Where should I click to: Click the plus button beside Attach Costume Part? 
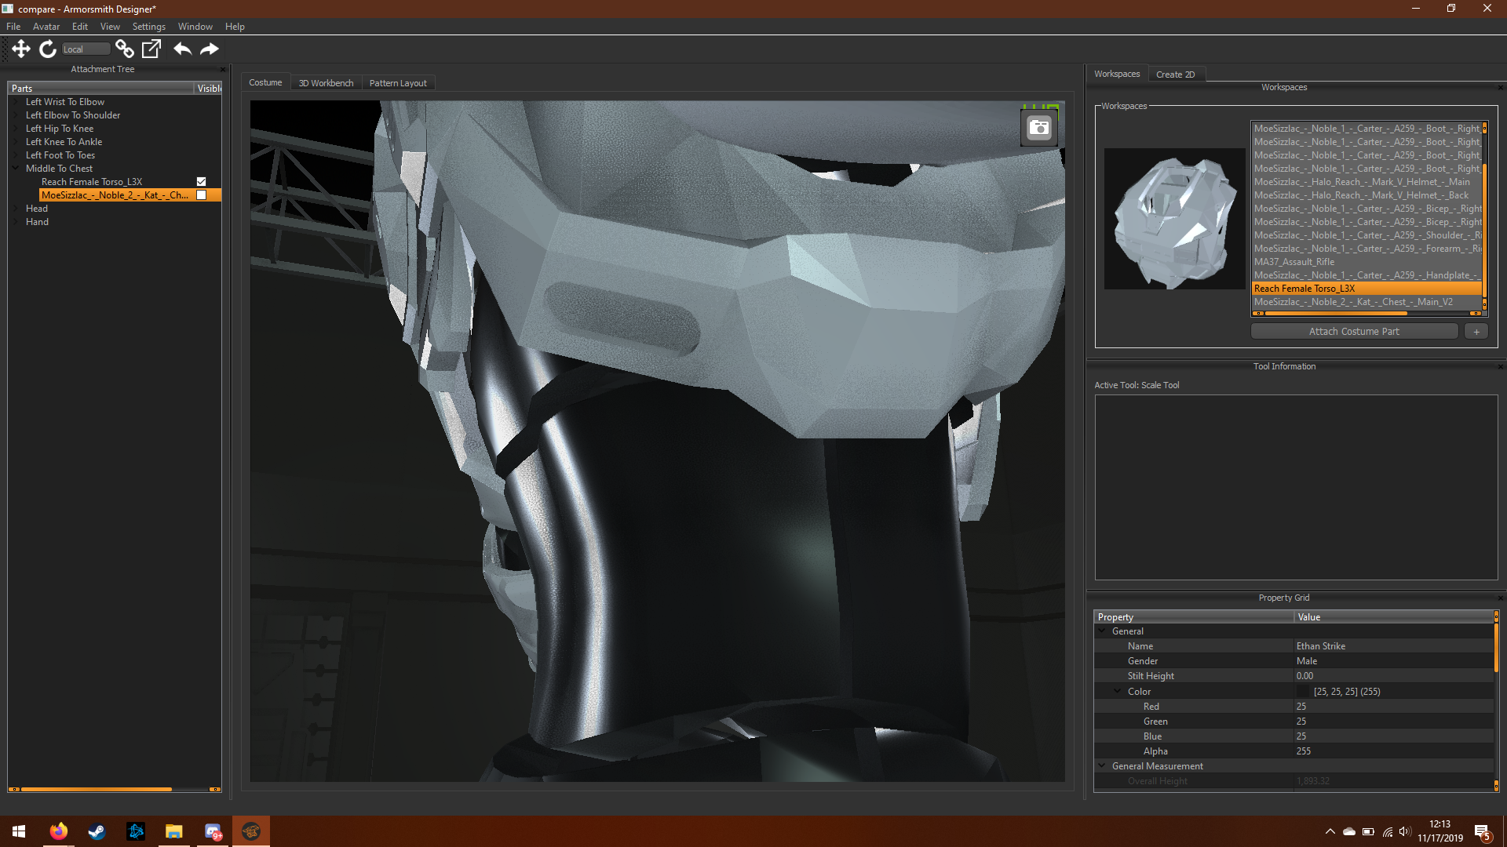[x=1476, y=331]
